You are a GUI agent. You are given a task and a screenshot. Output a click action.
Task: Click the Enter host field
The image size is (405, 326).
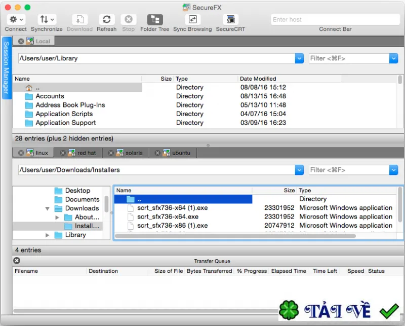coord(335,20)
